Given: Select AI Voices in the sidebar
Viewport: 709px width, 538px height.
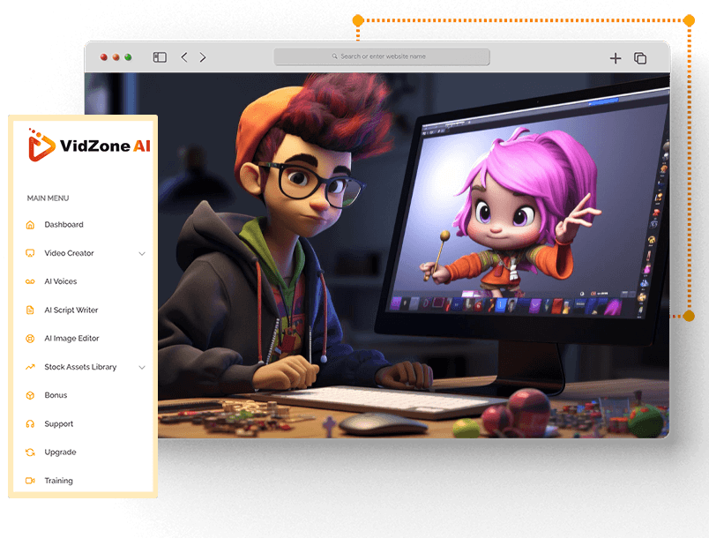Looking at the screenshot, I should tap(61, 281).
